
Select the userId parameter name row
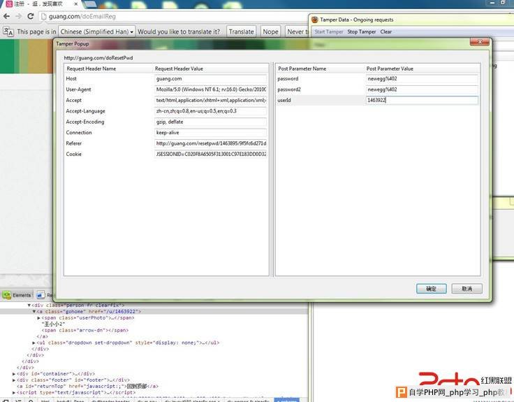pos(321,100)
